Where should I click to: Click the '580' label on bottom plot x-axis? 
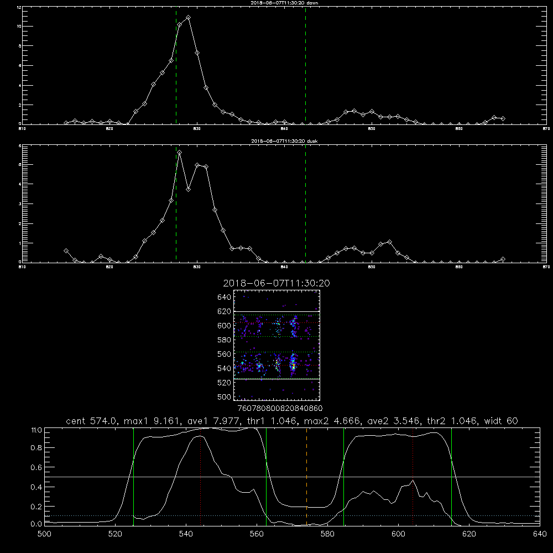tap(327, 534)
